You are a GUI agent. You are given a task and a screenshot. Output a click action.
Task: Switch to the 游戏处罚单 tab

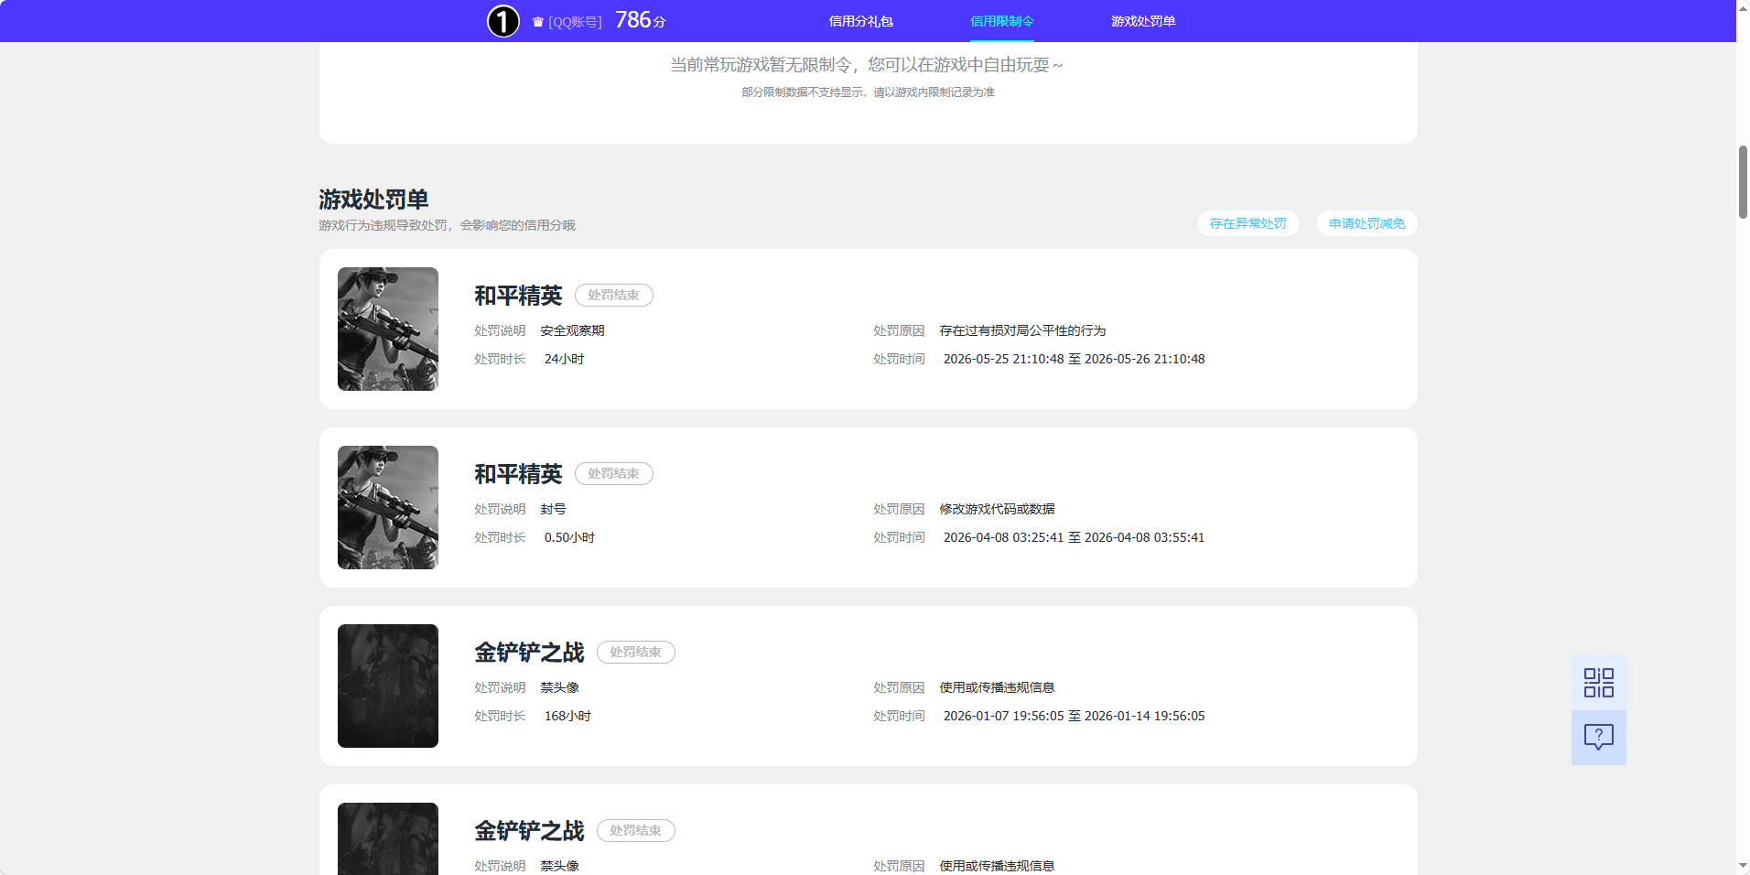pos(1143,21)
